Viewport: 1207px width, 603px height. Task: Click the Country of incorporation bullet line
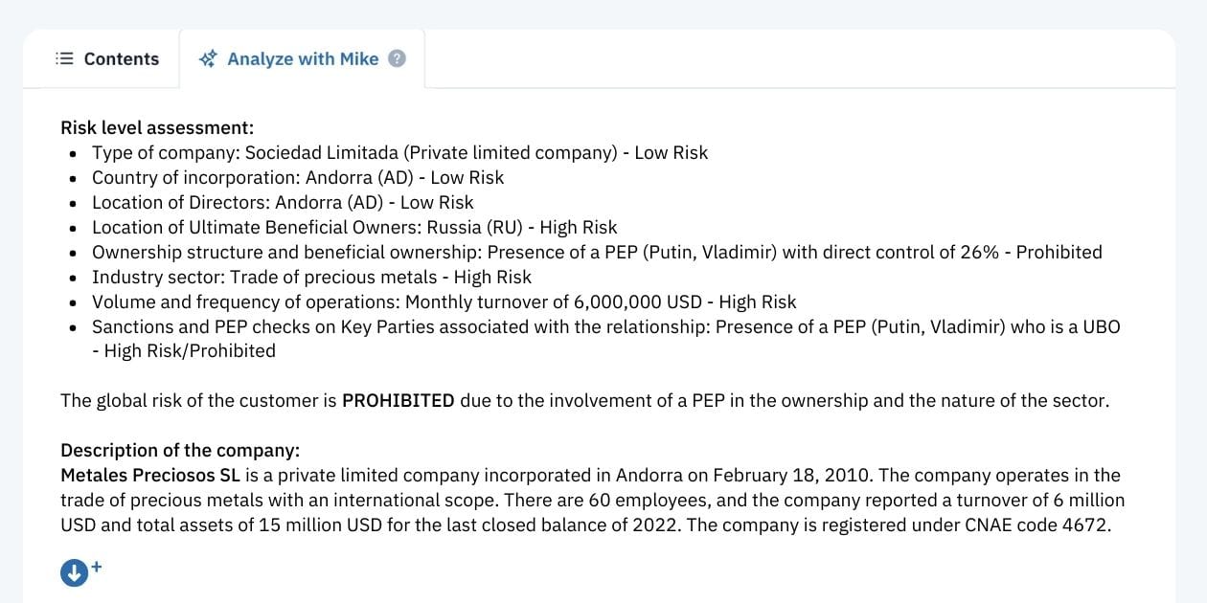(x=297, y=177)
